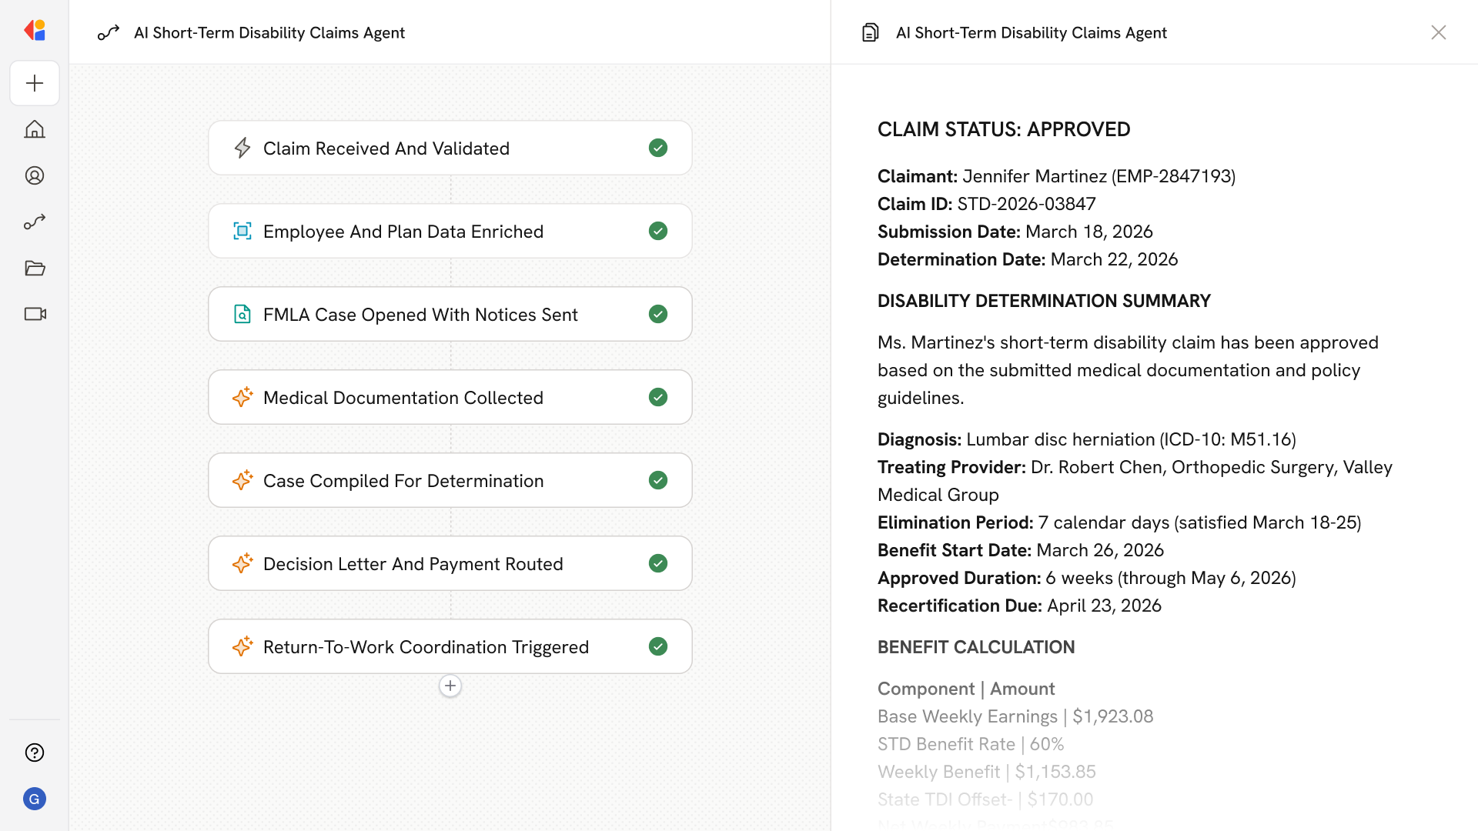Add a step below Return-To-Work Coordination Triggered
Screen dimensions: 1478x831
click(x=450, y=686)
